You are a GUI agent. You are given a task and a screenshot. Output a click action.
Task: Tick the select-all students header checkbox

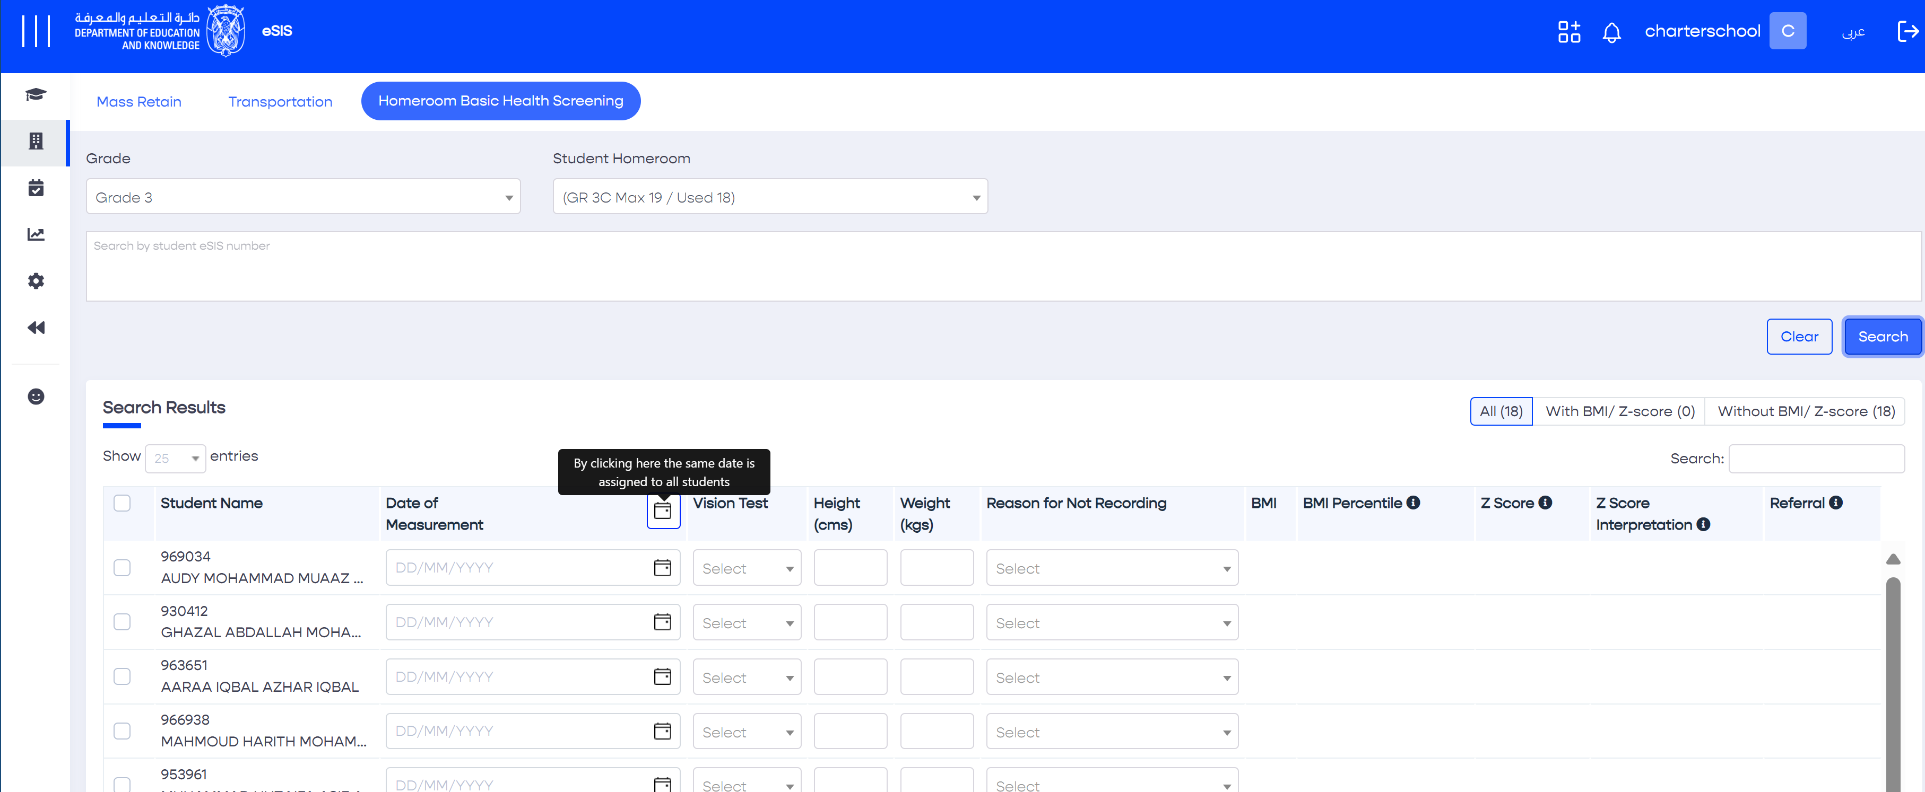coord(122,503)
